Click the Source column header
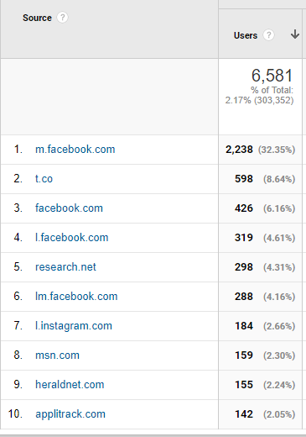The width and height of the screenshot is (306, 437). (37, 18)
